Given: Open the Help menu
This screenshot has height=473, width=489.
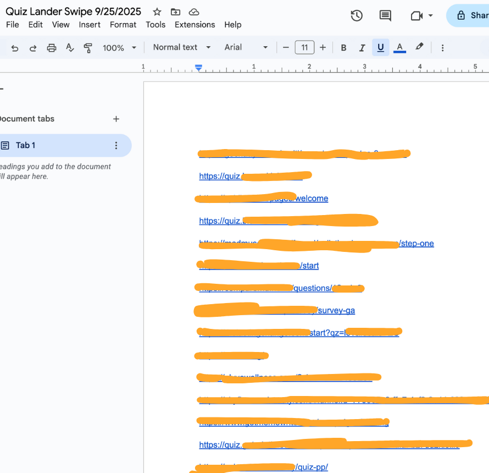Looking at the screenshot, I should pyautogui.click(x=232, y=25).
